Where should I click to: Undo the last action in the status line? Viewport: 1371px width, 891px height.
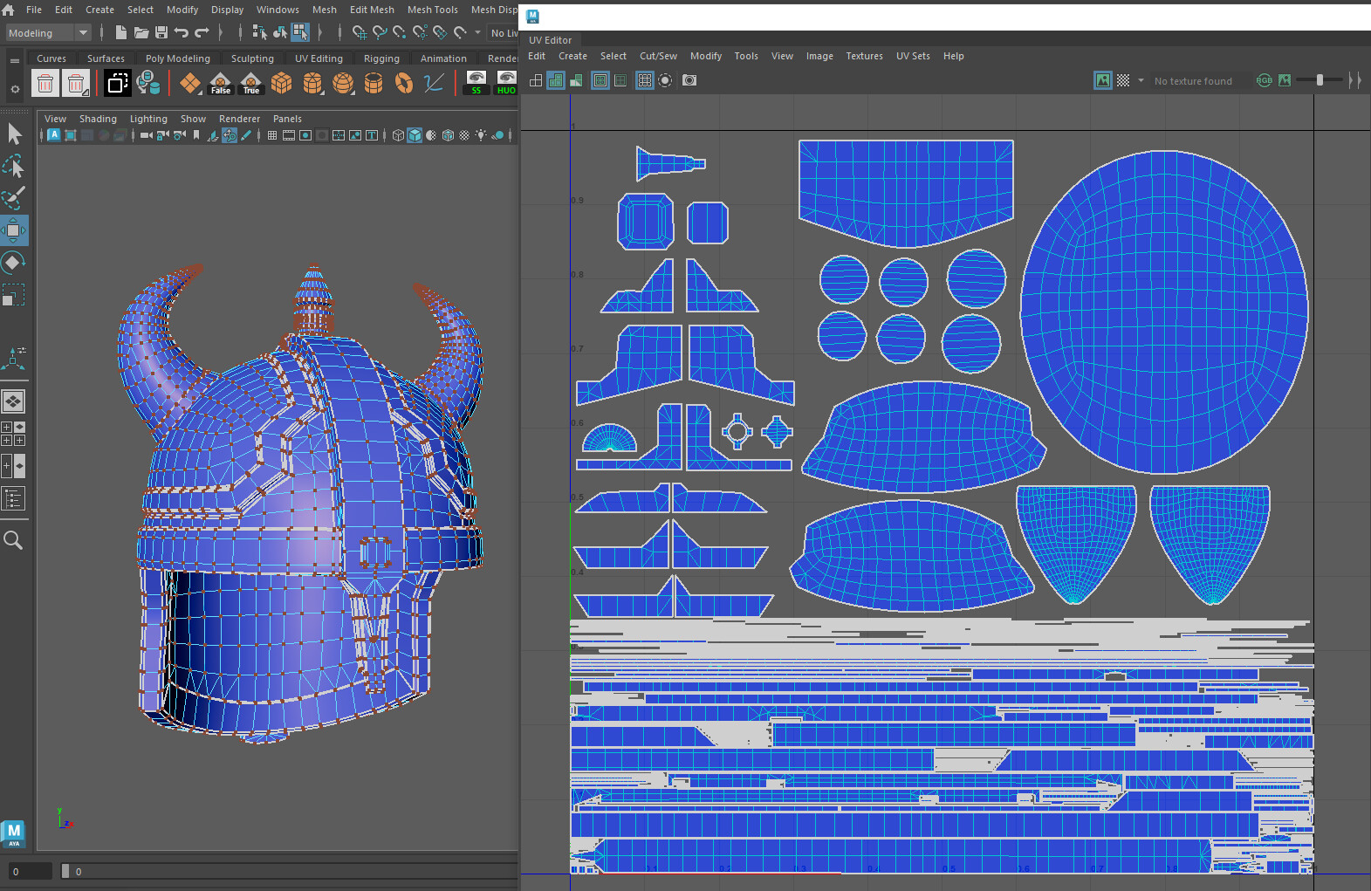182,32
